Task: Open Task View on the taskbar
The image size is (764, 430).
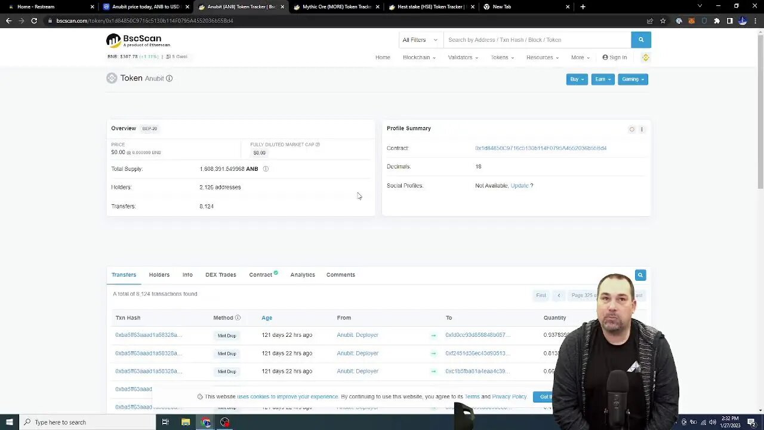Action: click(165, 422)
